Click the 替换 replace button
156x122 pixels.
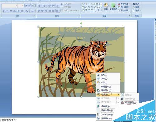pos(136,7)
